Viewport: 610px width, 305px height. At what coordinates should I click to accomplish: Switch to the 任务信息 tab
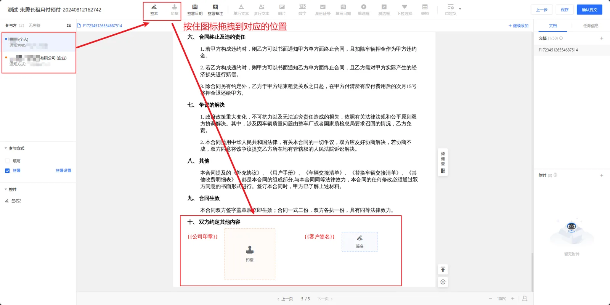[x=591, y=26]
